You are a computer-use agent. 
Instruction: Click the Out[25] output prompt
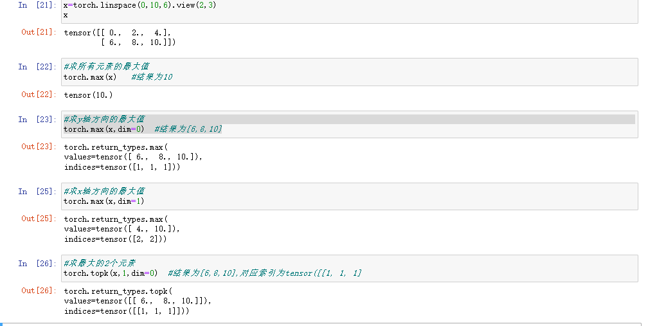pyautogui.click(x=39, y=218)
